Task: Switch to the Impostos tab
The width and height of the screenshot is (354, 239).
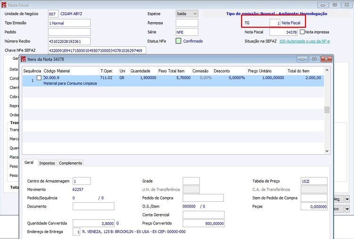Action: click(x=47, y=163)
